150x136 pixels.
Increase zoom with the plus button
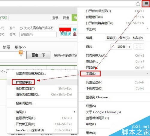(129, 47)
